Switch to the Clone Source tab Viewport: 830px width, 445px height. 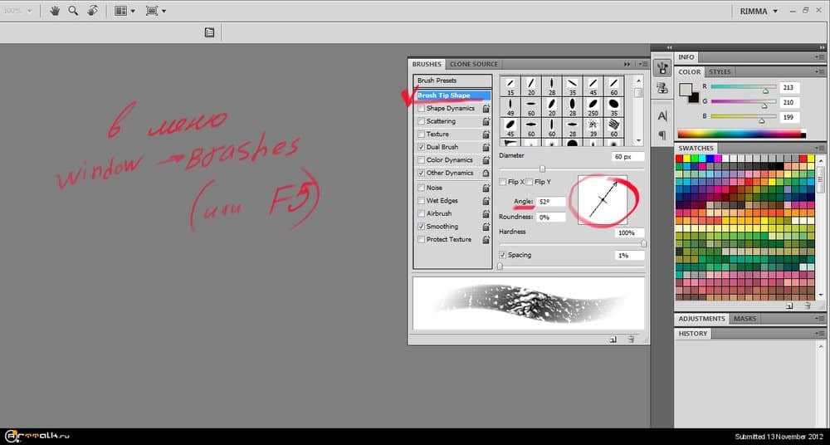click(x=473, y=64)
